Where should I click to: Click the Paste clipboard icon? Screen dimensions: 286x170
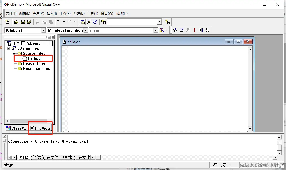click(51, 22)
